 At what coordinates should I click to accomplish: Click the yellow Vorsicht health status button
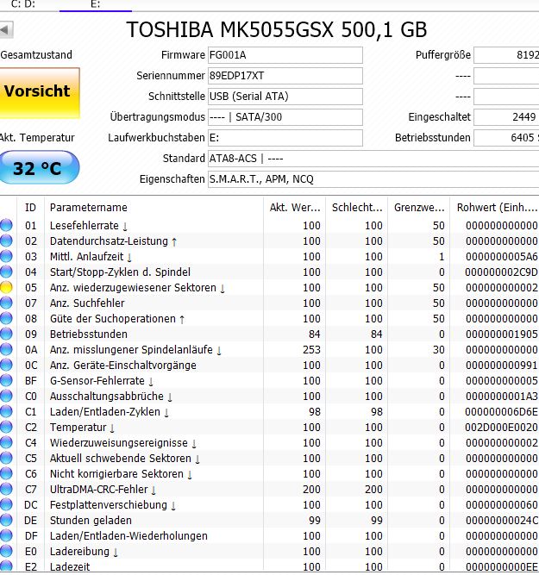40,93
